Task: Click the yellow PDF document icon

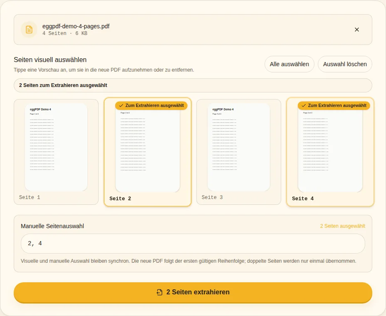Action: pos(29,30)
